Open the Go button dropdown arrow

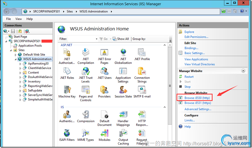(x=110, y=39)
